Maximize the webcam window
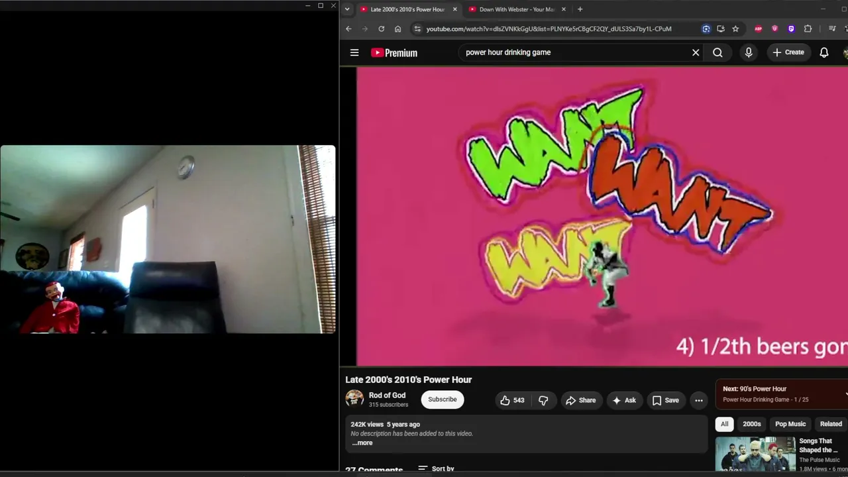Image resolution: width=848 pixels, height=477 pixels. point(321,5)
